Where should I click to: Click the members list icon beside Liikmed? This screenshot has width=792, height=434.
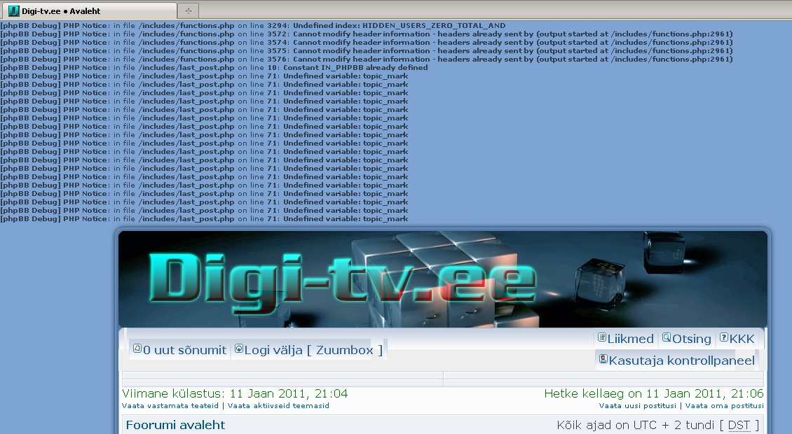point(601,337)
